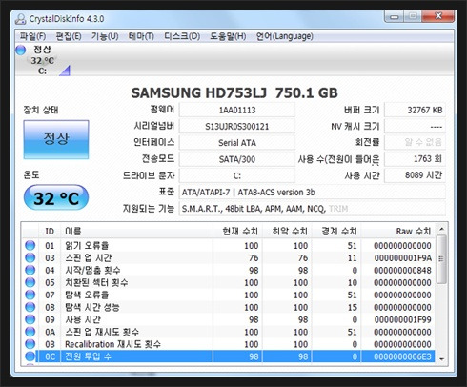Click the standard field ATA/ATAPI-7
The image size is (467, 387).
point(313,193)
